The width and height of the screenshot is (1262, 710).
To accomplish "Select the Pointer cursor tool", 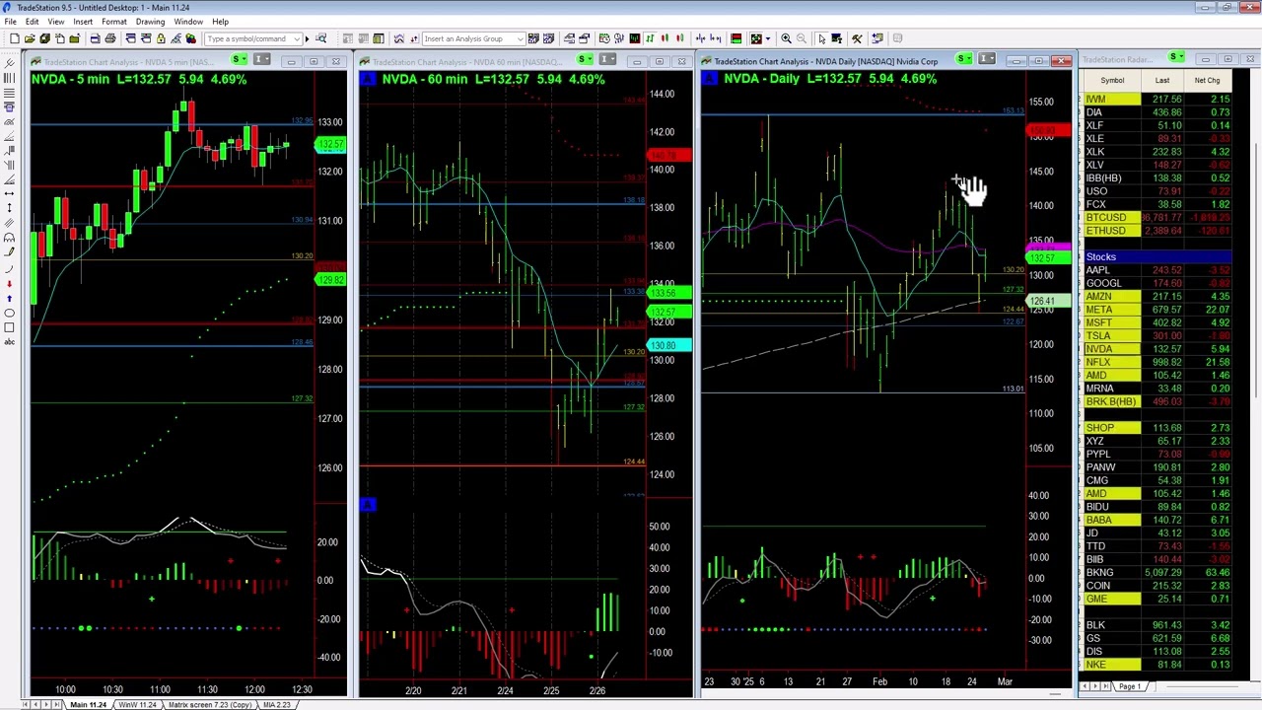I will coord(821,38).
